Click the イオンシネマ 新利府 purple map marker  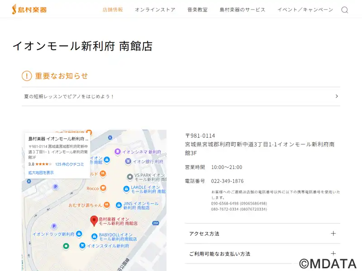[x=118, y=152]
